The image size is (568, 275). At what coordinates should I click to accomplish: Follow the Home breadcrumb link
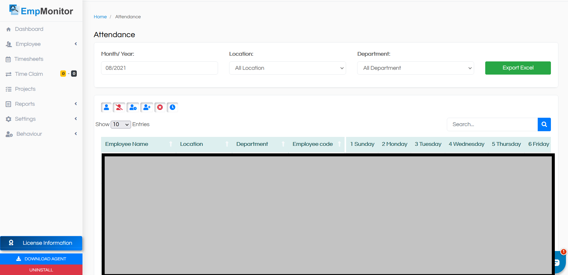pos(100,17)
